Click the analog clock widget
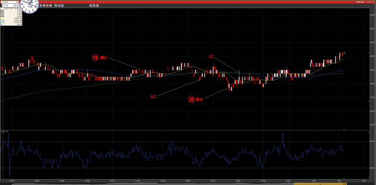376x185 pixels. click(x=29, y=4)
